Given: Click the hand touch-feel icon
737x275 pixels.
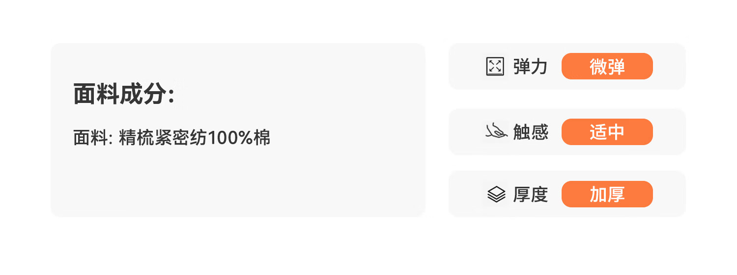Looking at the screenshot, I should (496, 131).
